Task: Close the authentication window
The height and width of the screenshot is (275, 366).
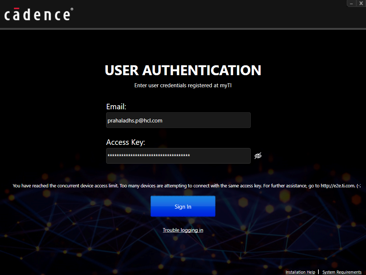Action: pos(361,4)
